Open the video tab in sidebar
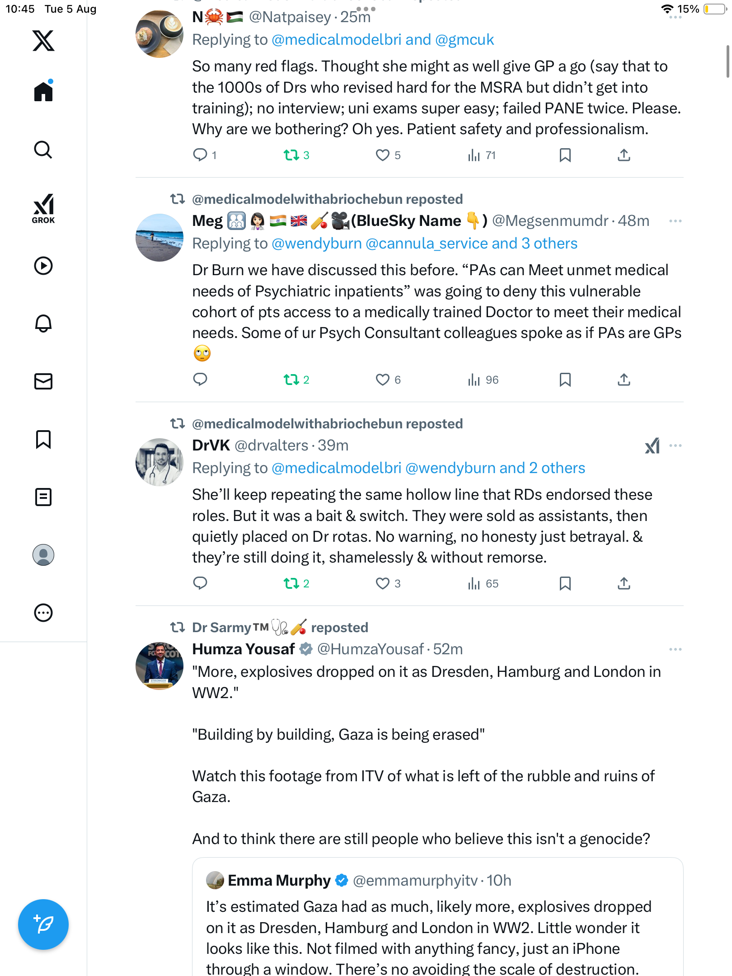 click(x=43, y=266)
